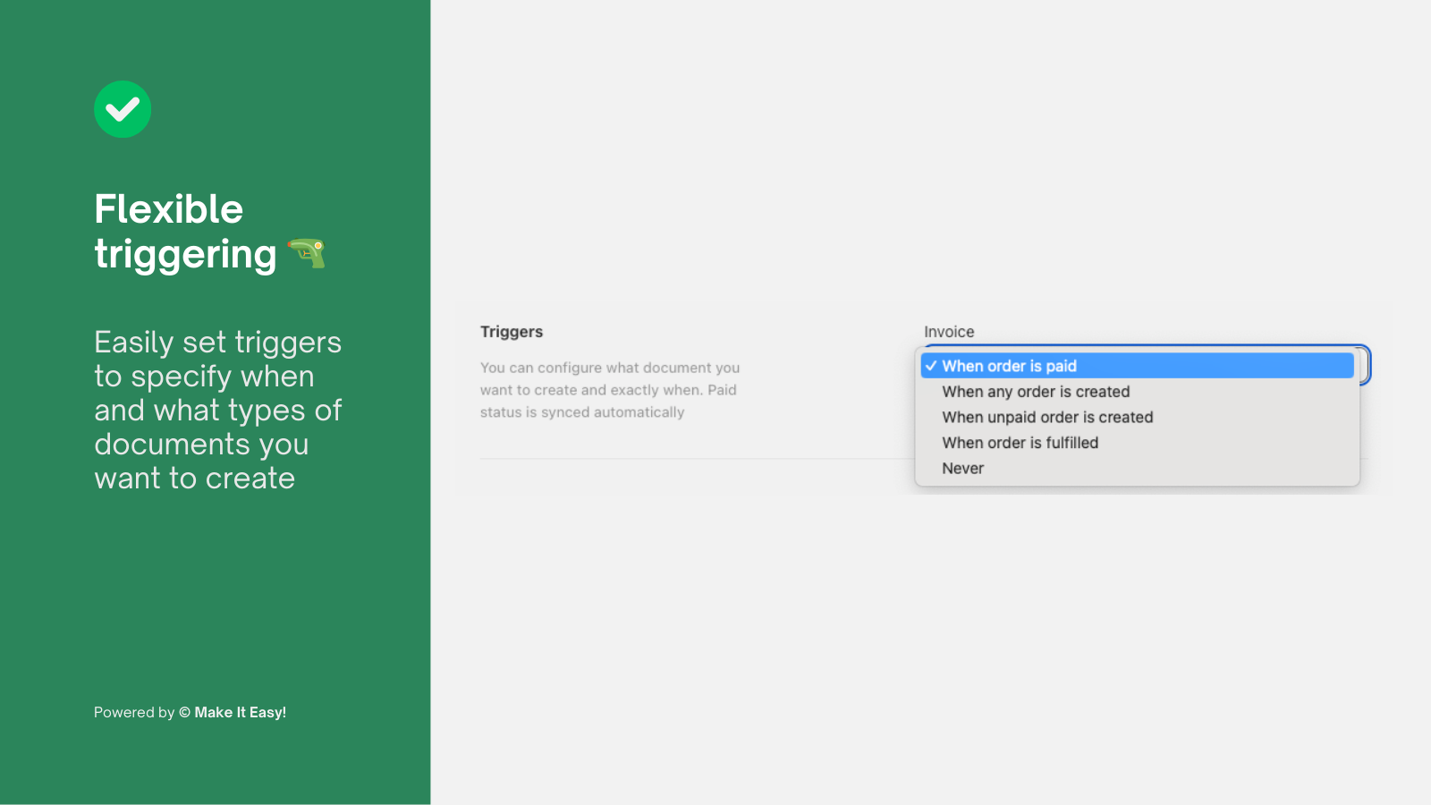Image resolution: width=1431 pixels, height=805 pixels.
Task: Click the "Flexible" heading word
Action: 169,209
